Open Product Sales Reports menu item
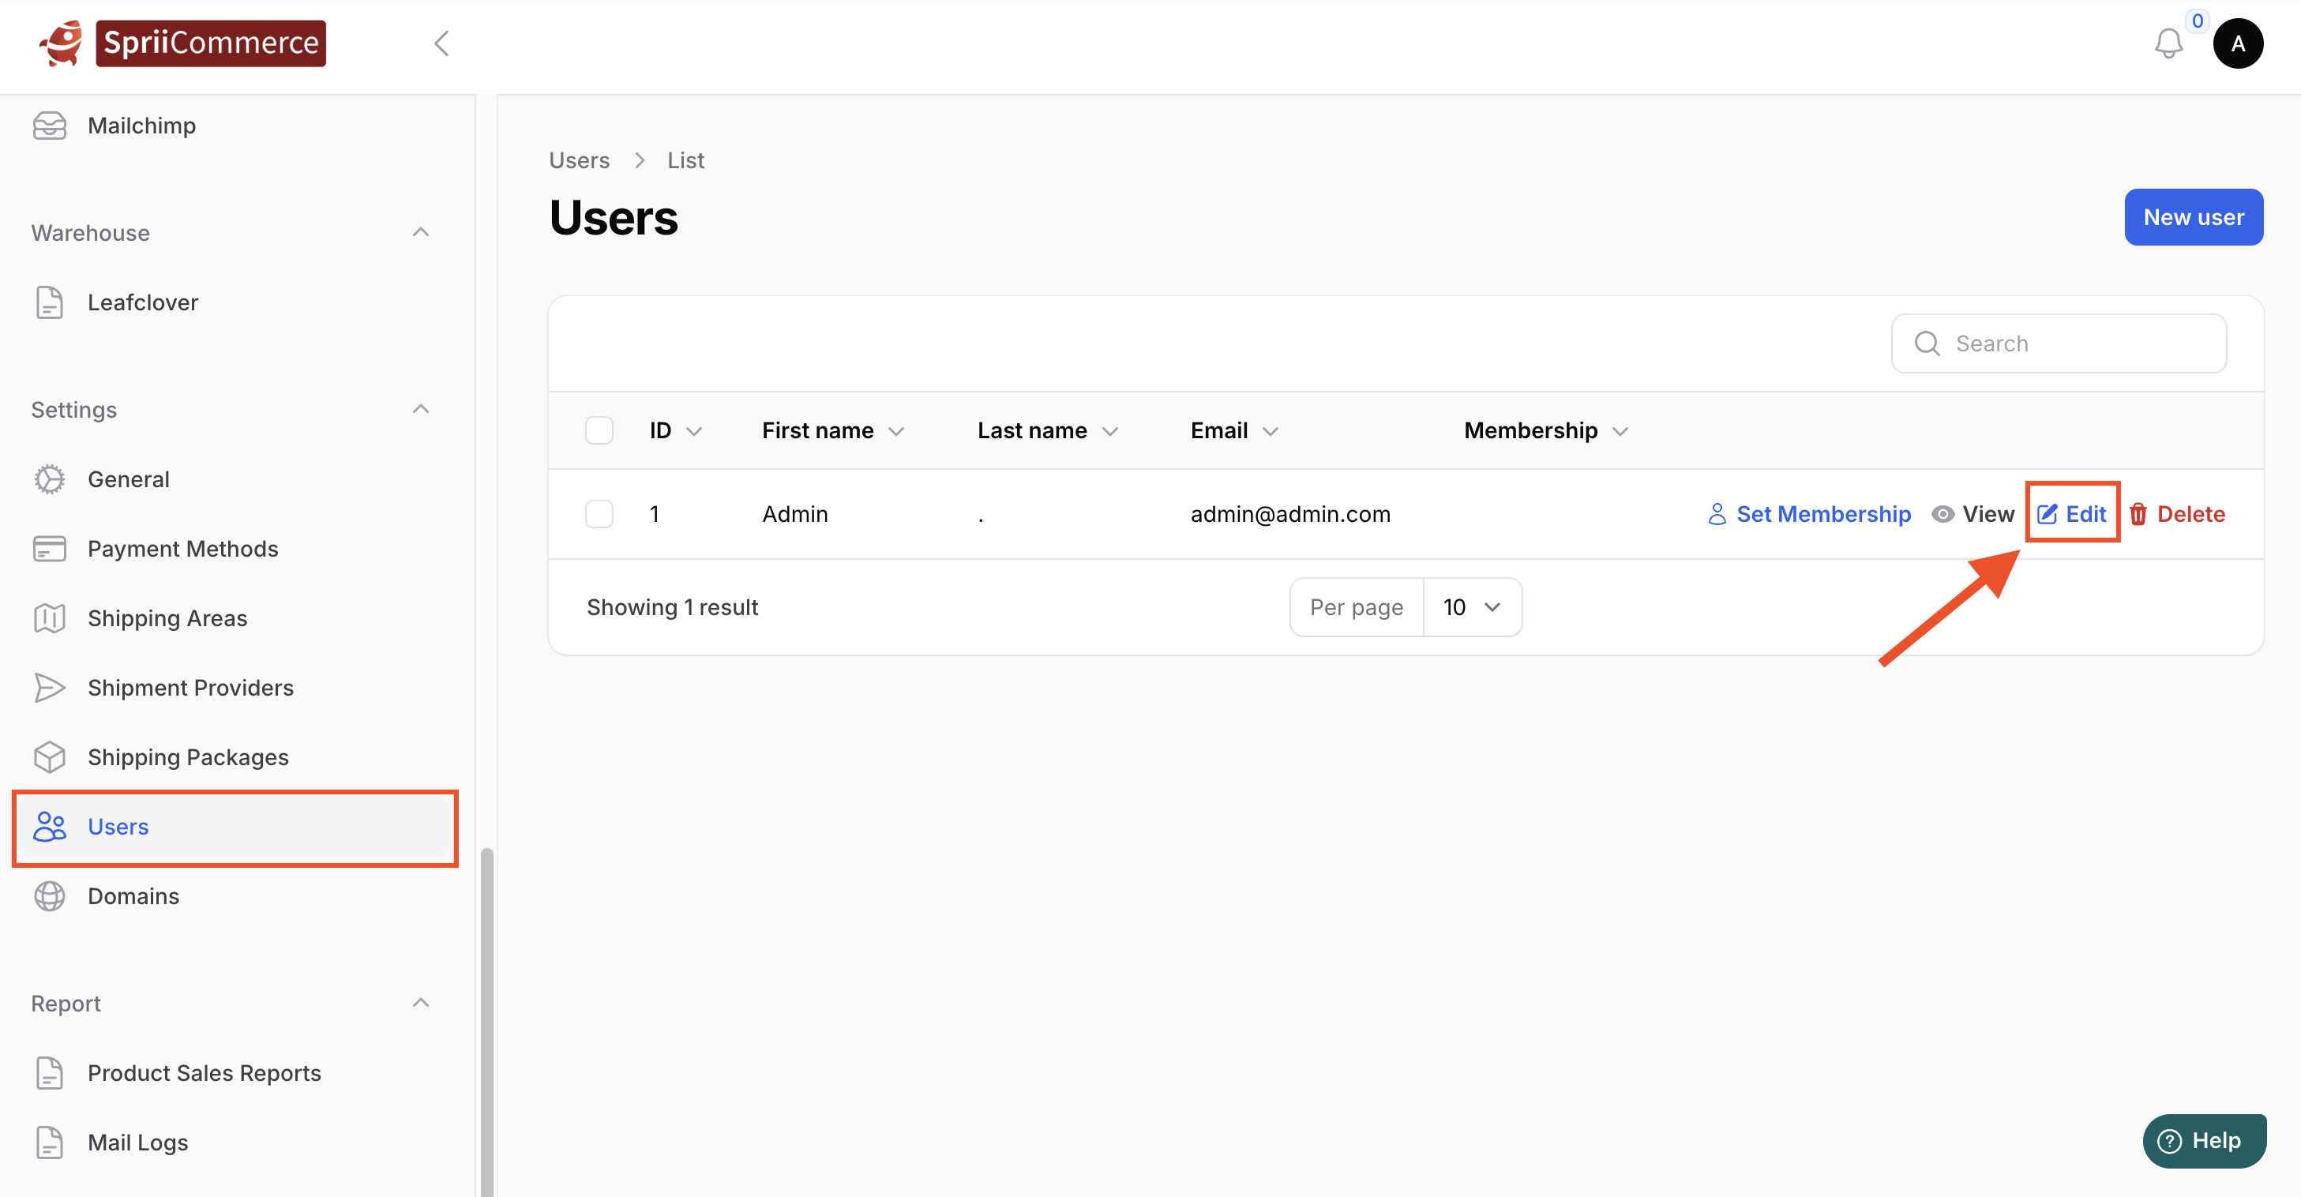The height and width of the screenshot is (1197, 2301). 204,1073
